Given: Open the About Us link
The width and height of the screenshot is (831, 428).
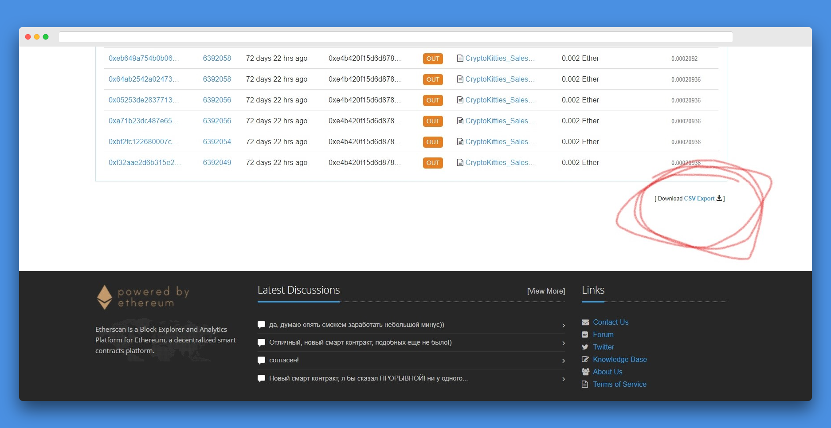Looking at the screenshot, I should click(x=608, y=372).
